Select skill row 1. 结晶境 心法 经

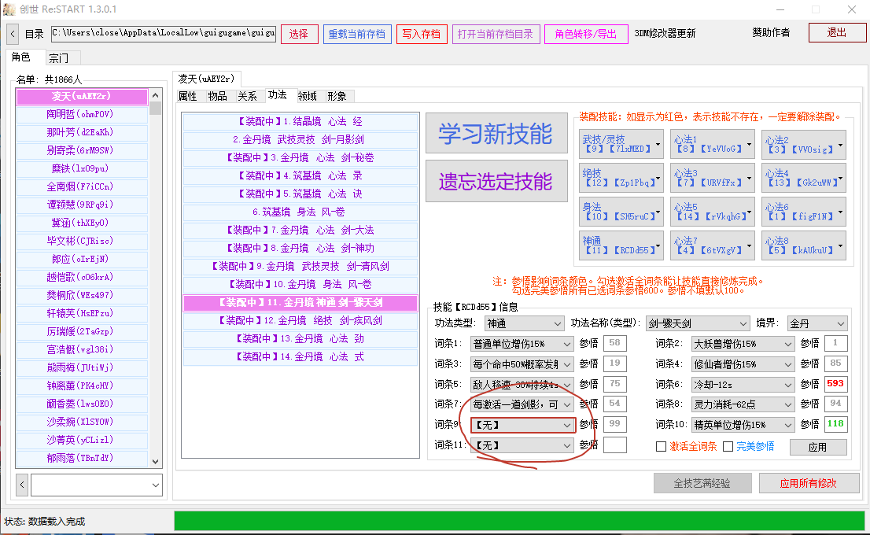300,121
